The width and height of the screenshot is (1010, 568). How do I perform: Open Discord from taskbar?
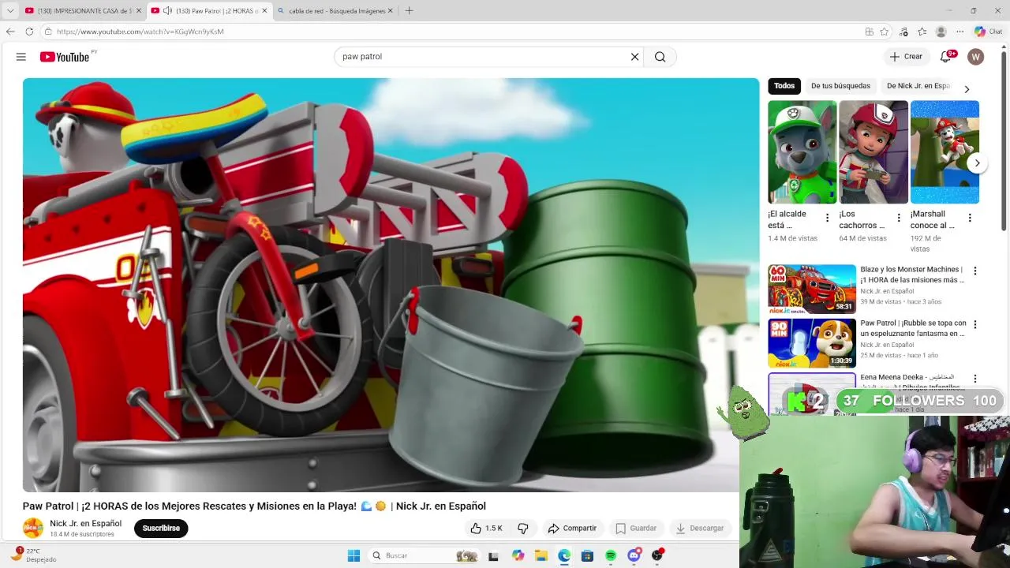(x=634, y=555)
